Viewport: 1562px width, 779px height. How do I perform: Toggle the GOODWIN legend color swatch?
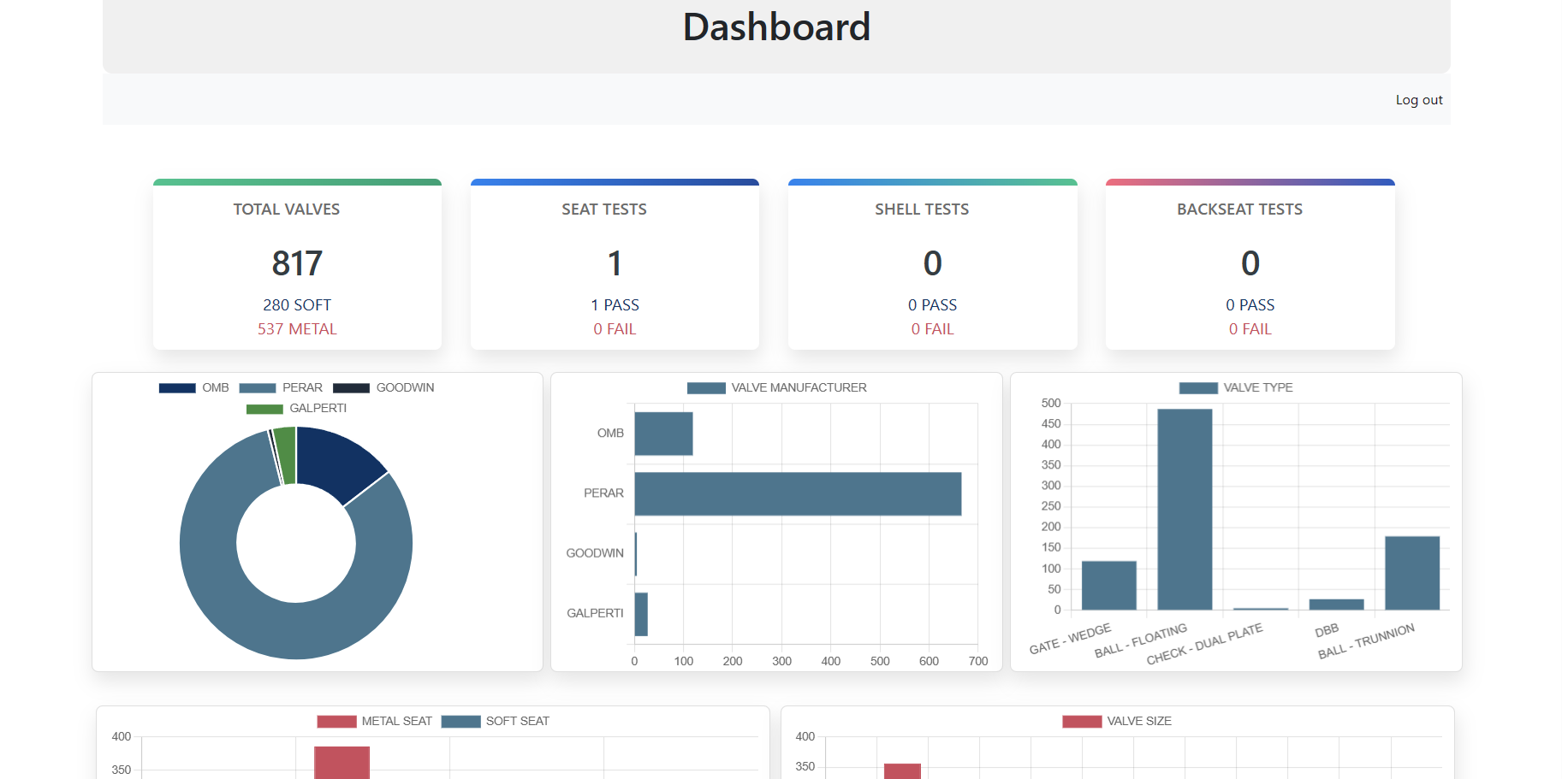pos(351,388)
